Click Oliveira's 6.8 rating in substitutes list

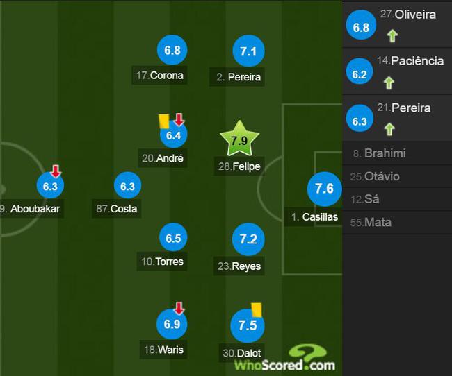pos(361,25)
